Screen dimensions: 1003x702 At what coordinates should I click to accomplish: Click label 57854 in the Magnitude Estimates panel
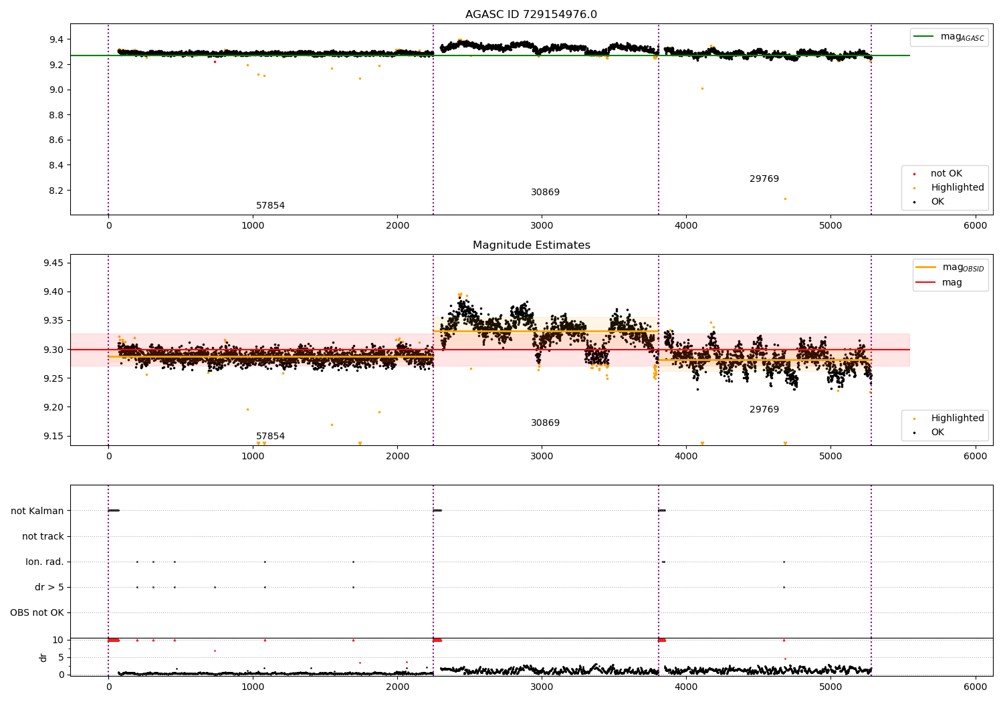tap(270, 437)
